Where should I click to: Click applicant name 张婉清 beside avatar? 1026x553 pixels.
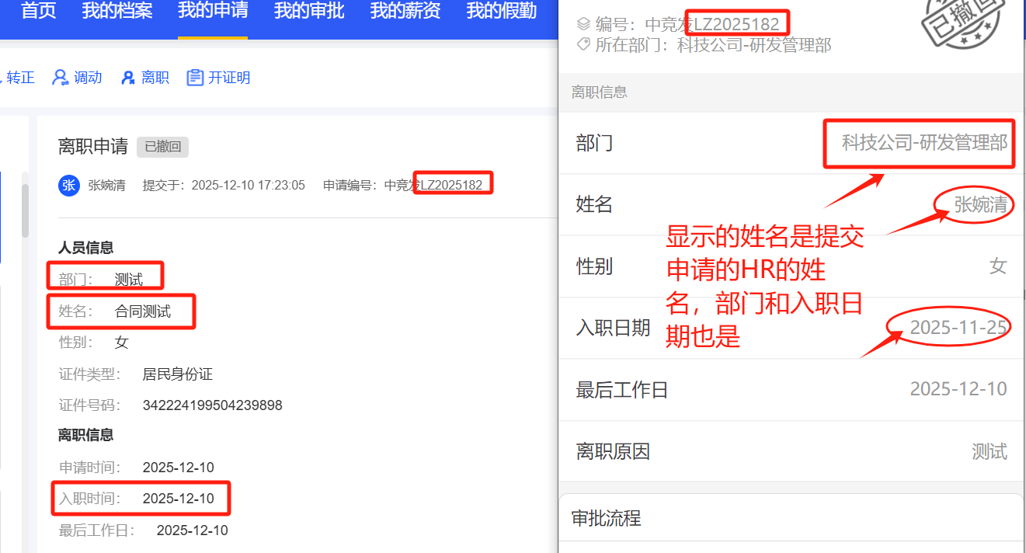click(107, 186)
